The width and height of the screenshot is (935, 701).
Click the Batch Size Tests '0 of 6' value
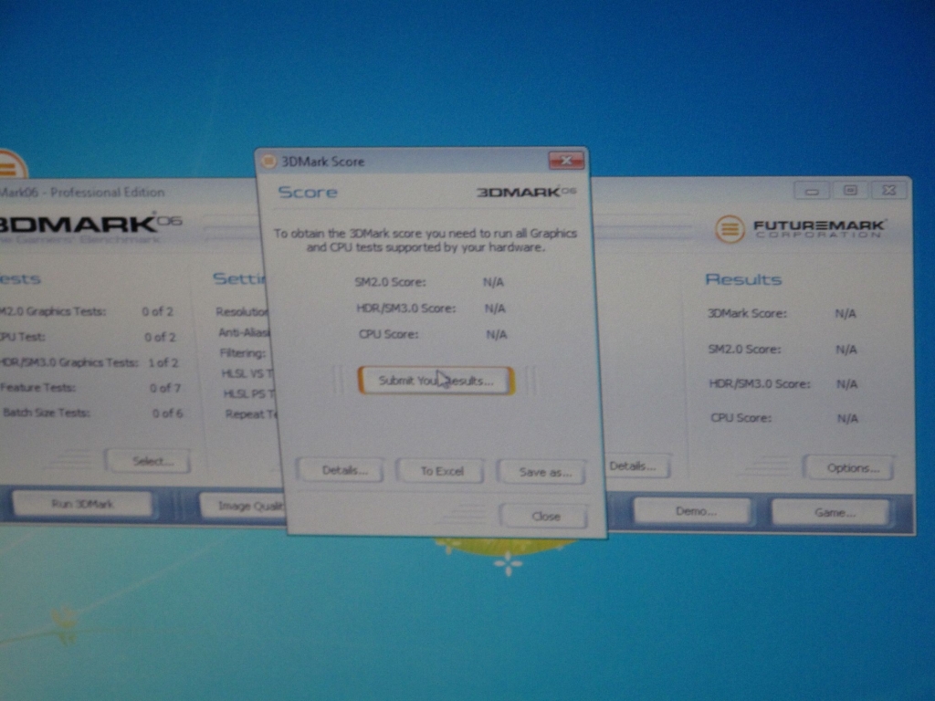[x=167, y=413]
